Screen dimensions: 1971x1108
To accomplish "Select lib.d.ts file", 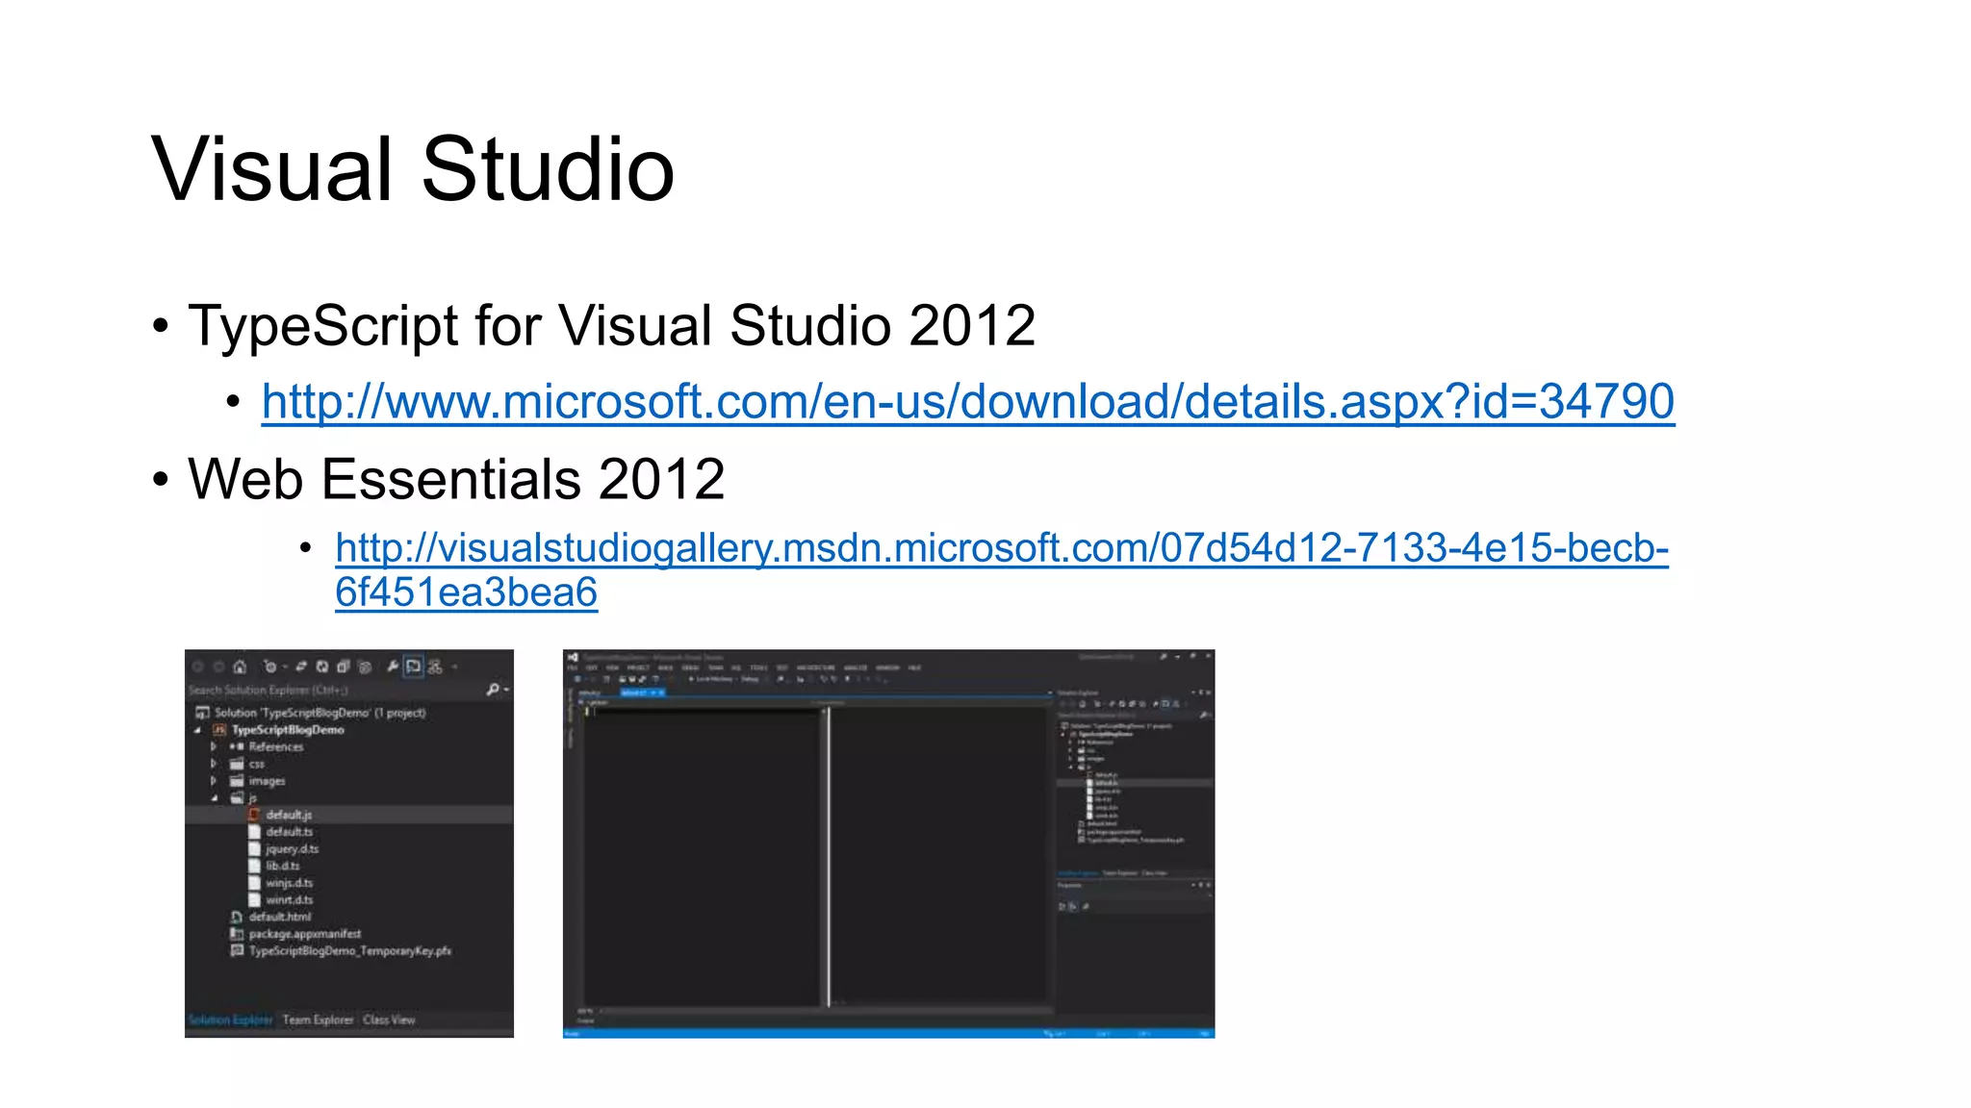I will (283, 866).
